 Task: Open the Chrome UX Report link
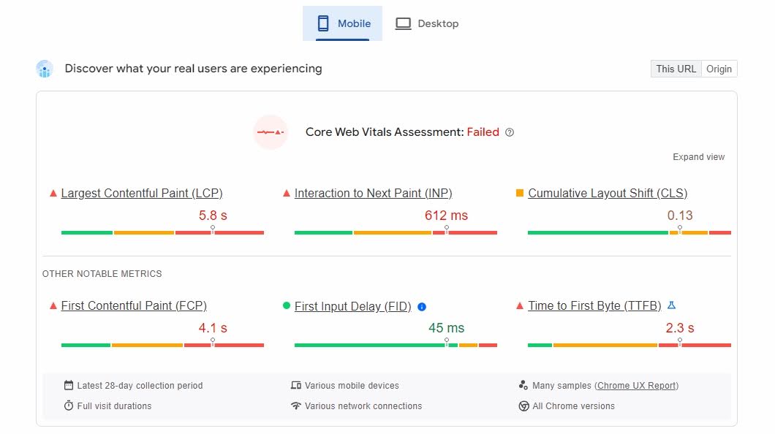[636, 385]
